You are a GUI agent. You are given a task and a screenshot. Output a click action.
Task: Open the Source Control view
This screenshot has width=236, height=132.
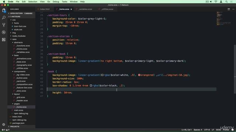coord(4,25)
